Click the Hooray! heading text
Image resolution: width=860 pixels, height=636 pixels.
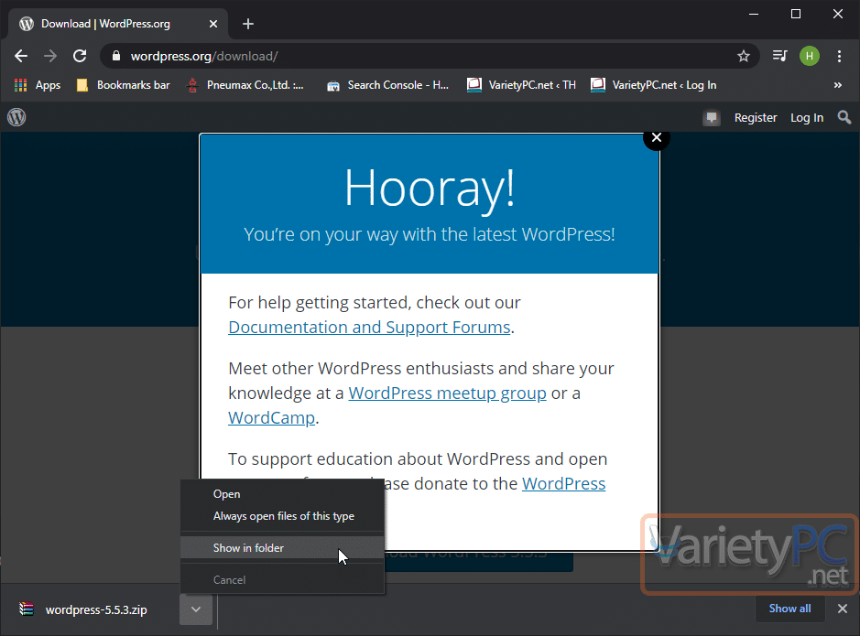[x=430, y=188]
